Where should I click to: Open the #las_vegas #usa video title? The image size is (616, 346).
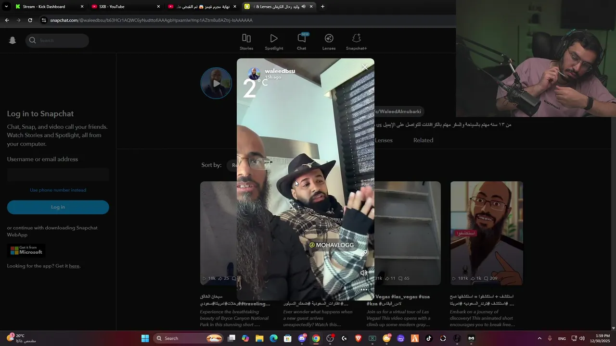402,297
